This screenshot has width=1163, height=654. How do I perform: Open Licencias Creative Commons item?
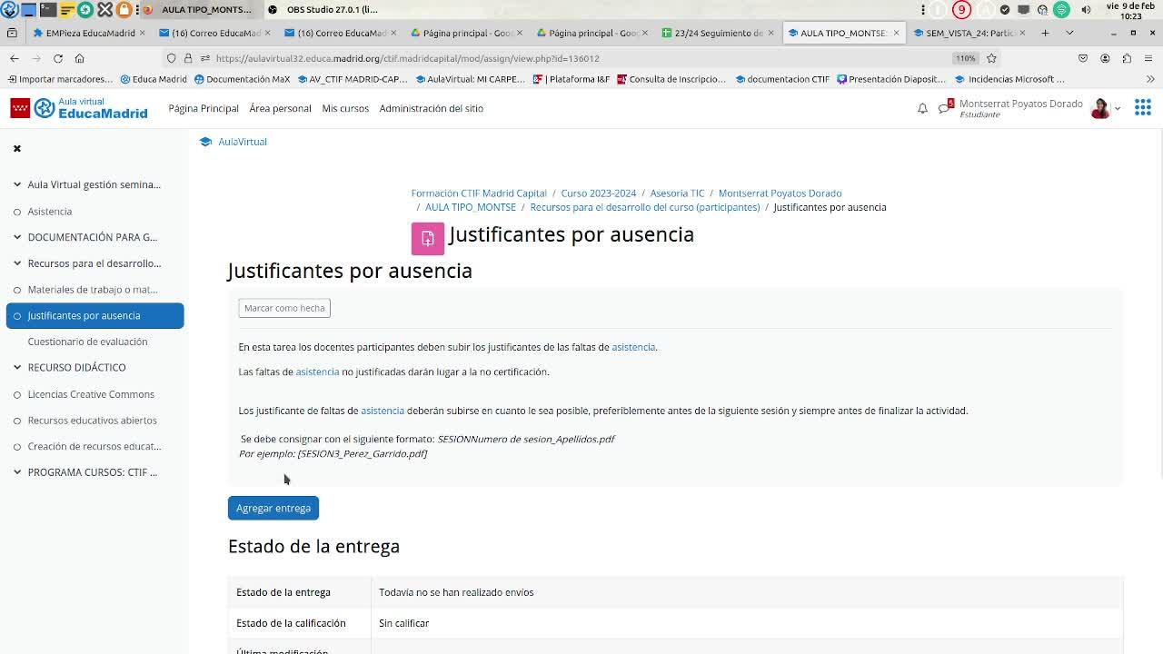pos(91,394)
